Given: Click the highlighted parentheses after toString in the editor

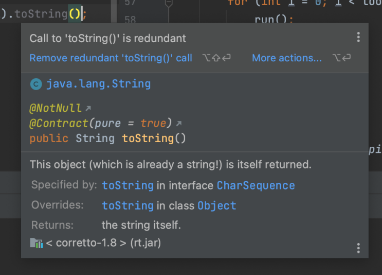Looking at the screenshot, I should tap(75, 14).
